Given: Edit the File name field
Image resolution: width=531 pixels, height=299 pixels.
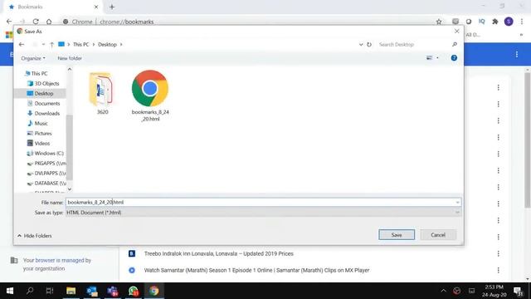Looking at the screenshot, I should coord(260,202).
